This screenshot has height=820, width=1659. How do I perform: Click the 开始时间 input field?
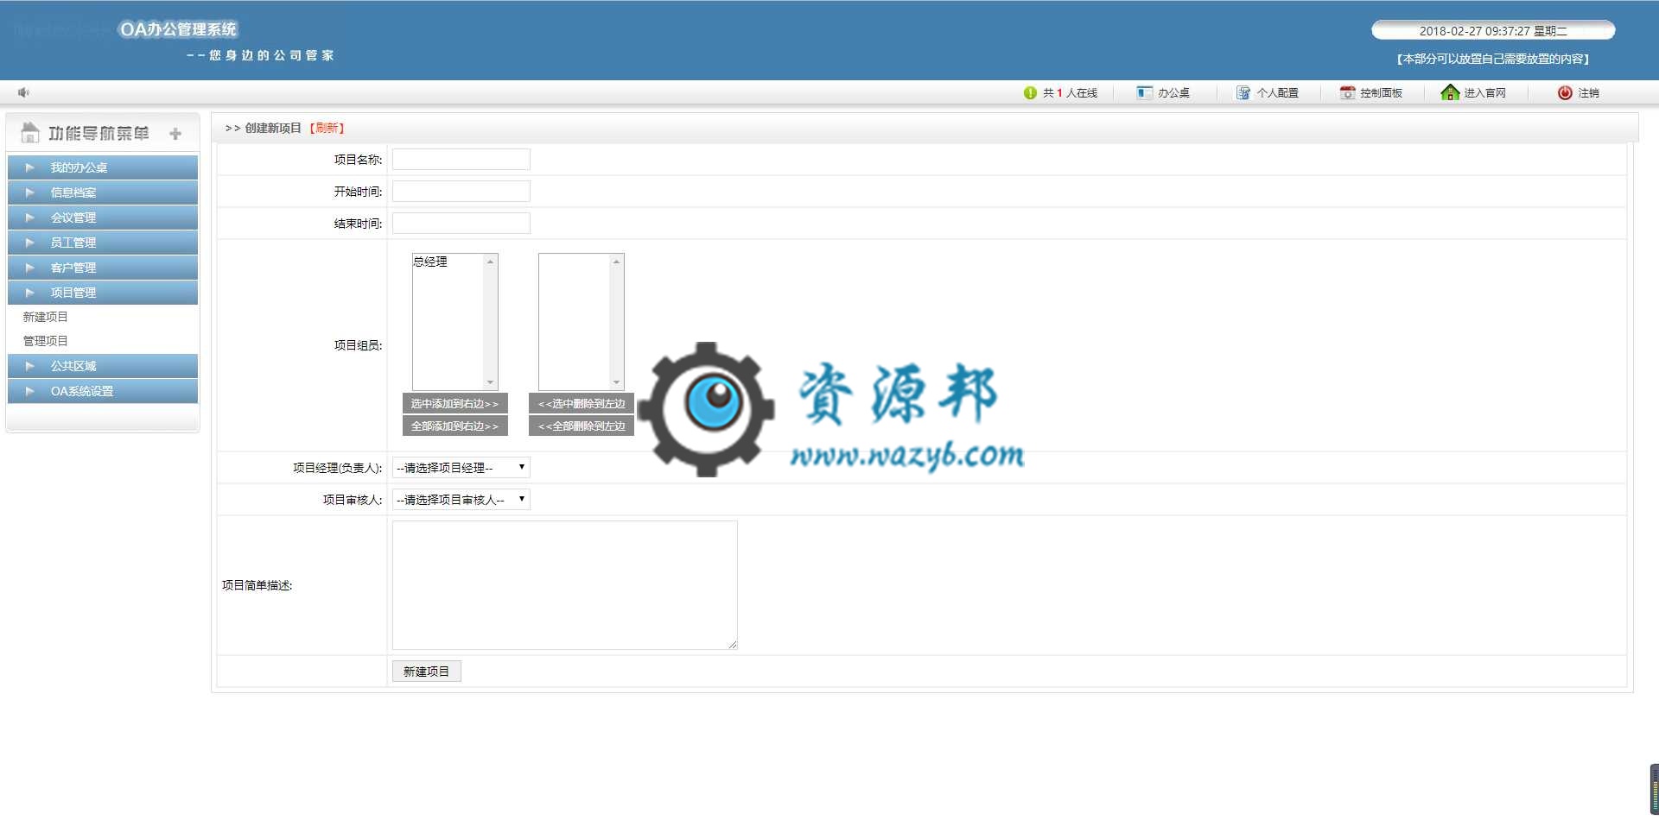[x=461, y=192]
